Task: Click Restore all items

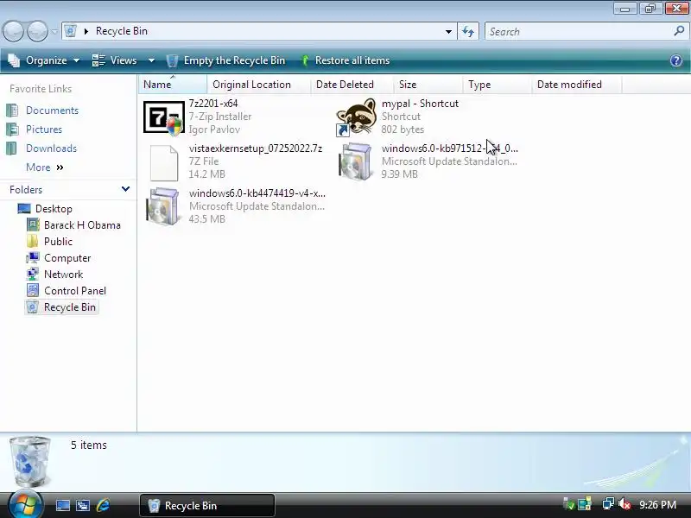Action: [345, 60]
